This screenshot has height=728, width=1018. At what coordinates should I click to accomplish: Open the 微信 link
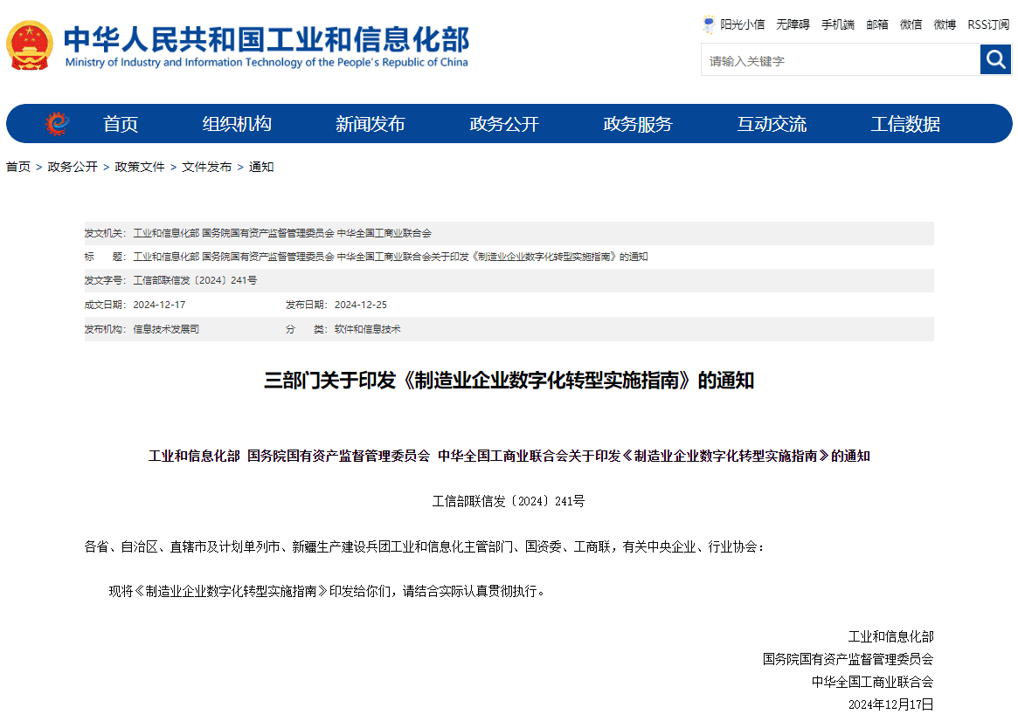(x=911, y=24)
